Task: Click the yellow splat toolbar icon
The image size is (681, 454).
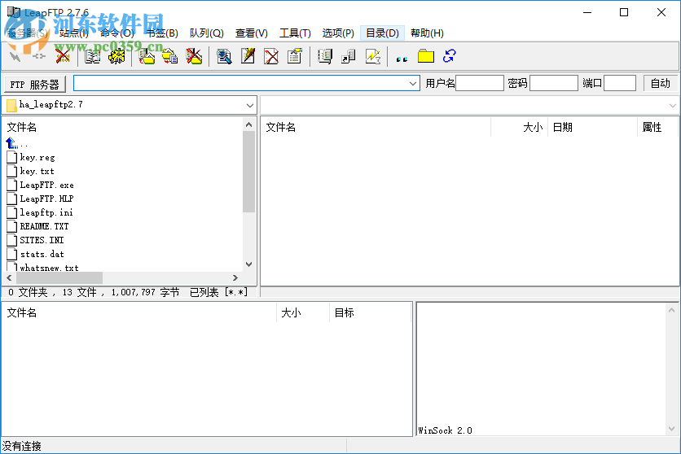Action: (x=116, y=56)
